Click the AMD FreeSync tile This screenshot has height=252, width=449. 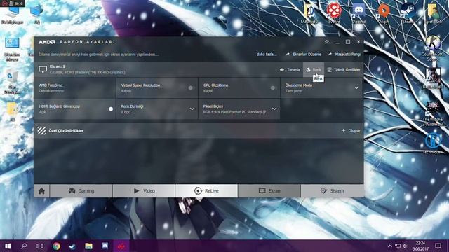[x=75, y=88]
